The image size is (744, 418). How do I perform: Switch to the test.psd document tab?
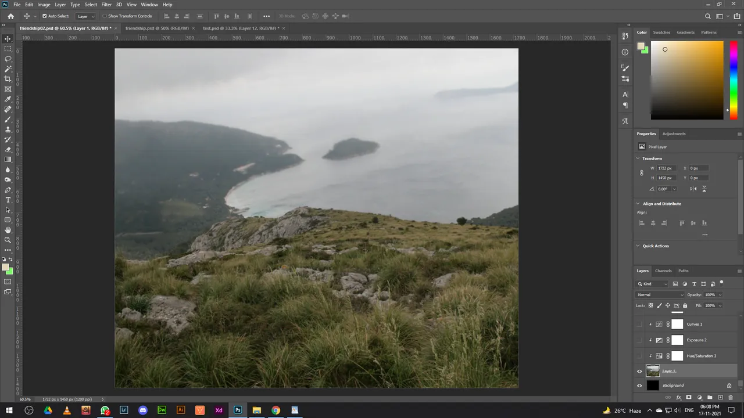click(241, 28)
